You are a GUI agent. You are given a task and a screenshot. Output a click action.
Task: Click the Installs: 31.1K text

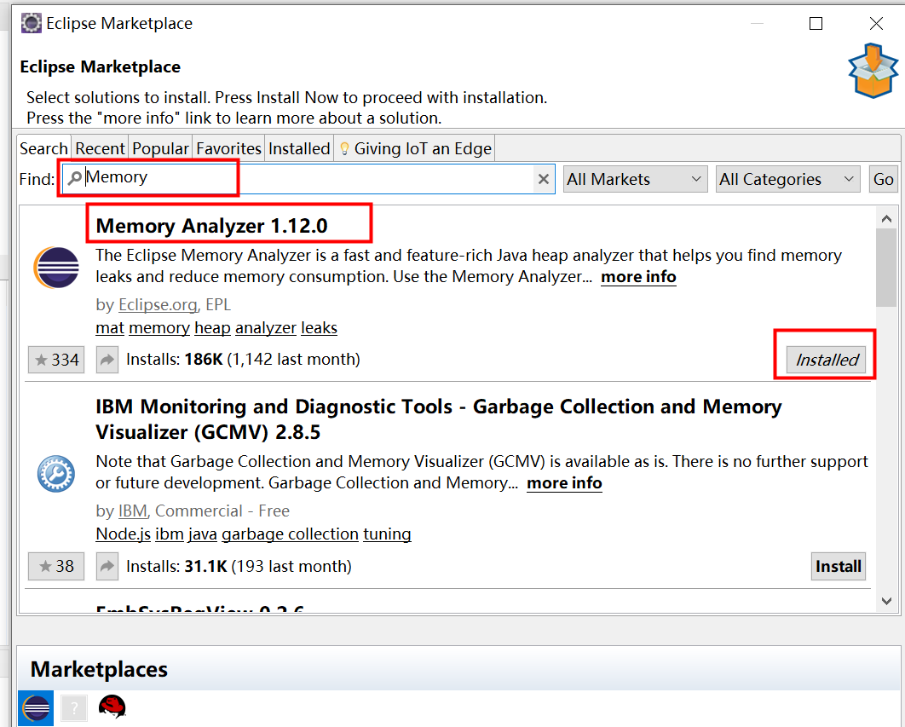[x=239, y=566]
